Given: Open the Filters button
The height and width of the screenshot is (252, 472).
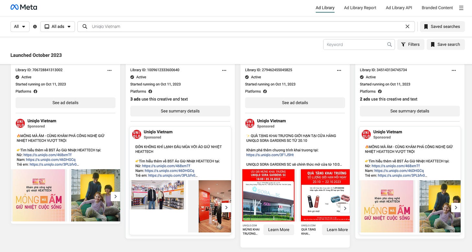Looking at the screenshot, I should pos(411,44).
